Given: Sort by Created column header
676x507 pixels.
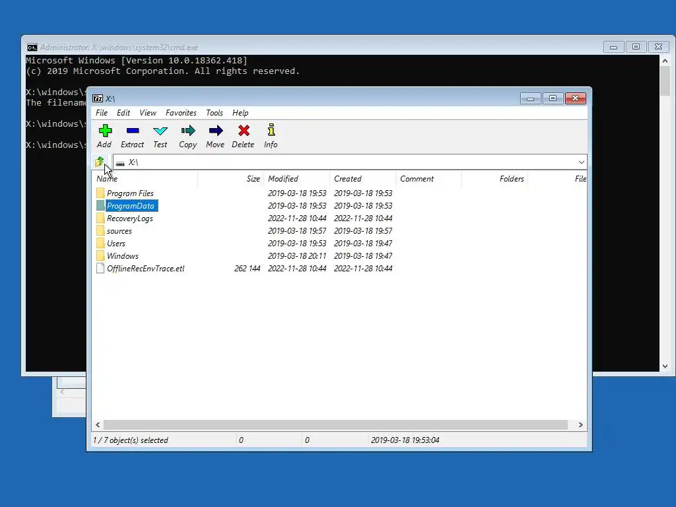Looking at the screenshot, I should click(x=362, y=179).
